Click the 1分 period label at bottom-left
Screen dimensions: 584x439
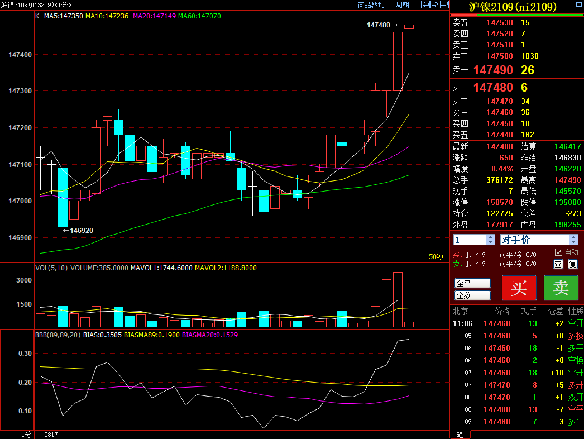tap(26, 435)
